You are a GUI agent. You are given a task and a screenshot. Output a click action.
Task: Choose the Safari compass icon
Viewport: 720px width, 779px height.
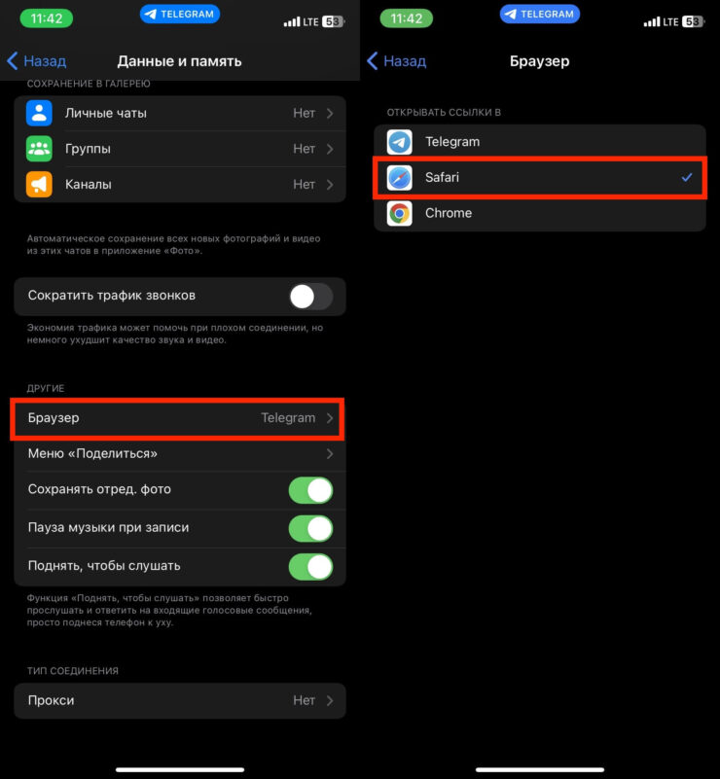(x=400, y=178)
